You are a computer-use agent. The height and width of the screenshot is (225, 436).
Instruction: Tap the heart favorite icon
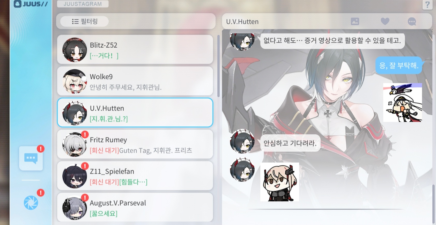pyautogui.click(x=385, y=21)
